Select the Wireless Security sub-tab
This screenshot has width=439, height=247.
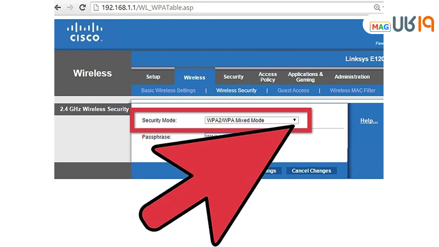pyautogui.click(x=236, y=91)
